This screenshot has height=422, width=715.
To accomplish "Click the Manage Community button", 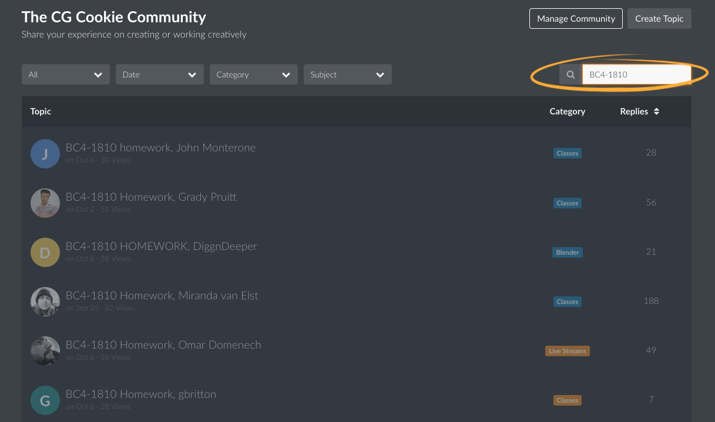I will coord(576,18).
